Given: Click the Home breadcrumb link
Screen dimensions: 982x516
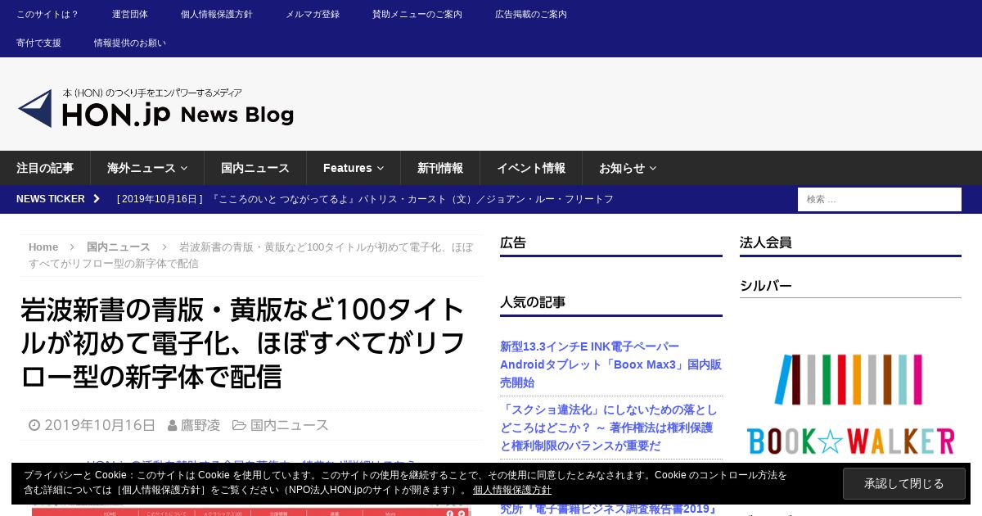Looking at the screenshot, I should (43, 247).
